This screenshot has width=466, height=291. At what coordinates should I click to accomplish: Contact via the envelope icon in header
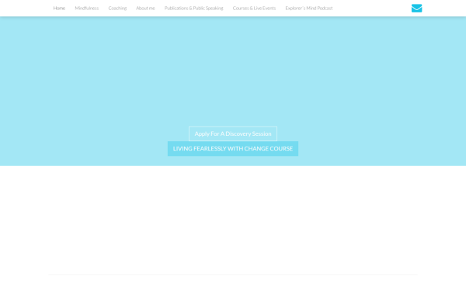click(x=416, y=9)
